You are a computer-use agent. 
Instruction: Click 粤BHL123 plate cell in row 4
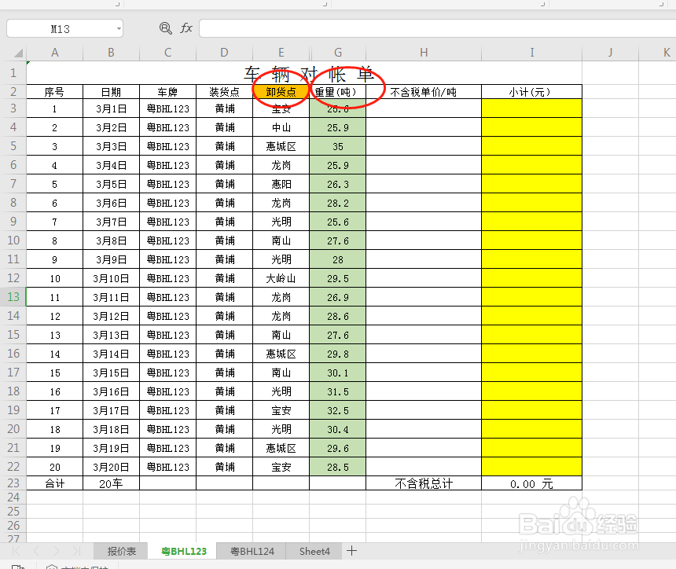(167, 127)
